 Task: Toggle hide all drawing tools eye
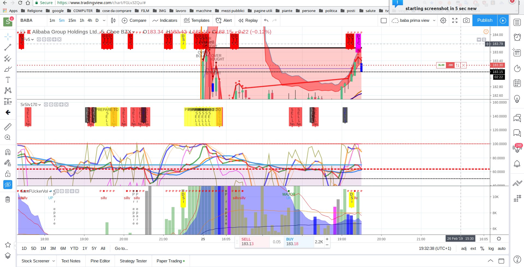tap(8, 185)
